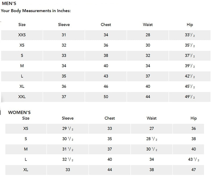Viewport: 215px width, 176px height.
Task: Select the men's L chest value 43
Action: (x=106, y=76)
